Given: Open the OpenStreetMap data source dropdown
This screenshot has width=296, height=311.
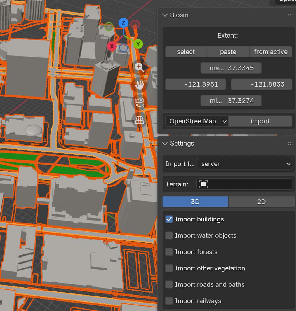Looking at the screenshot, I should click(x=196, y=121).
